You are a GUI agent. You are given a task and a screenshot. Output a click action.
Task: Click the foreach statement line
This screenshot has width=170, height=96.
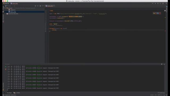pos(58,29)
